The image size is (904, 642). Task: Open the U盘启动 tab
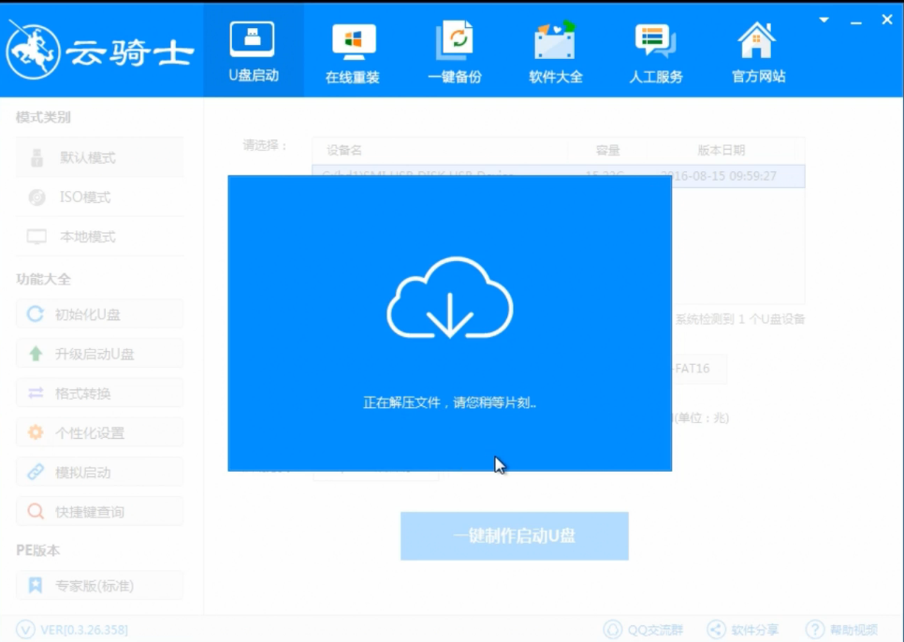pos(253,51)
